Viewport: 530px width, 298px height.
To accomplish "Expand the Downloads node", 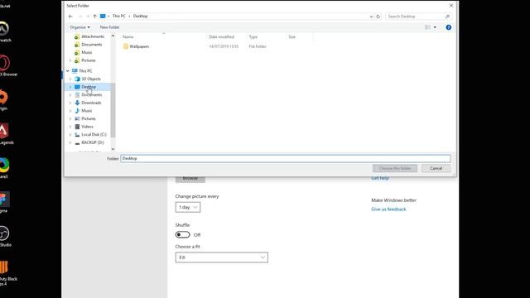I will click(x=70, y=103).
